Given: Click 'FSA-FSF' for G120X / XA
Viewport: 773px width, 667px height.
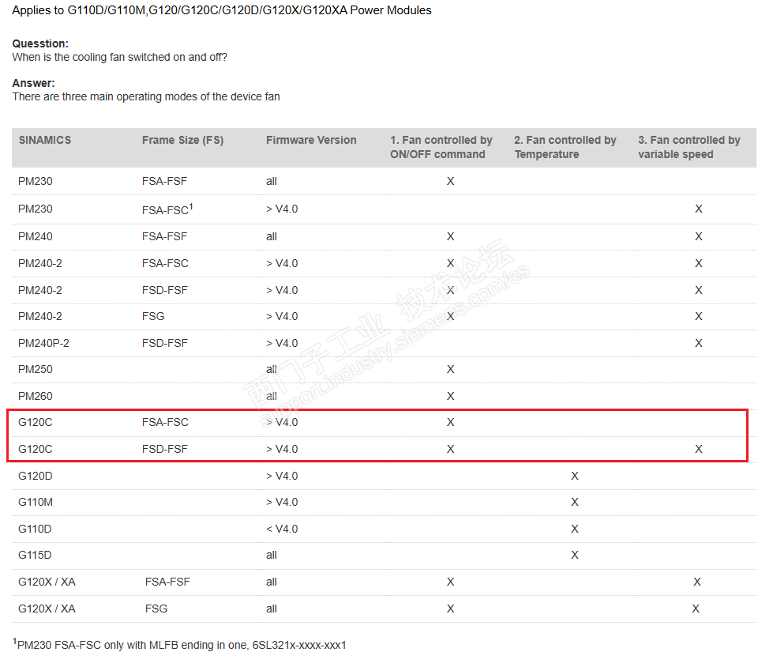Looking at the screenshot, I should tap(167, 582).
